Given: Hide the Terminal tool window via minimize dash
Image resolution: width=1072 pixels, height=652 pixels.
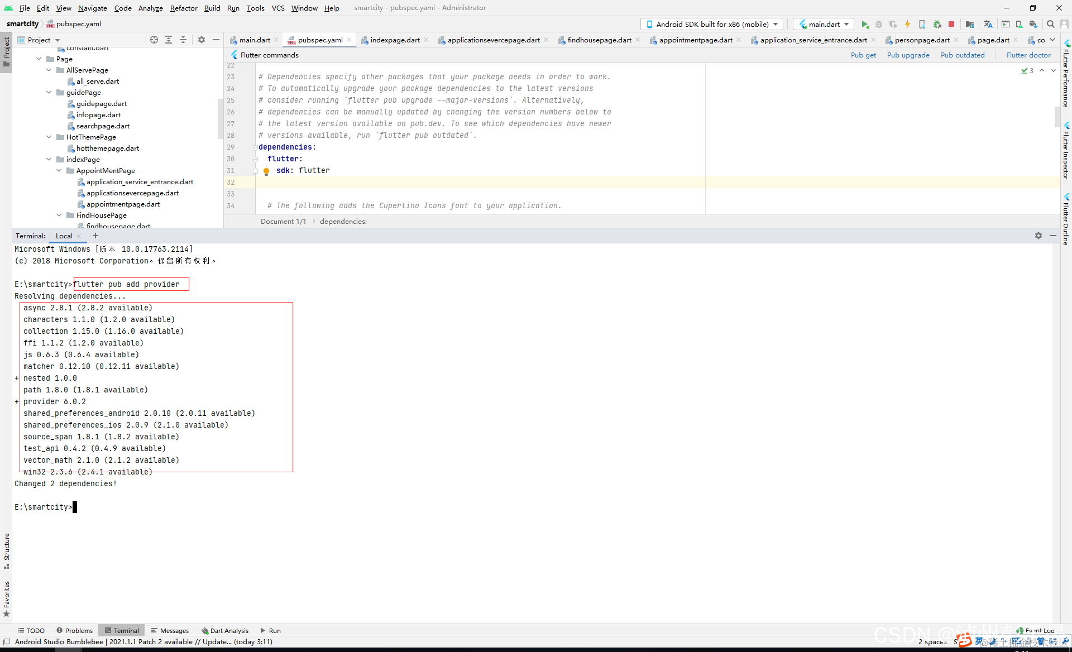Looking at the screenshot, I should tap(1052, 236).
